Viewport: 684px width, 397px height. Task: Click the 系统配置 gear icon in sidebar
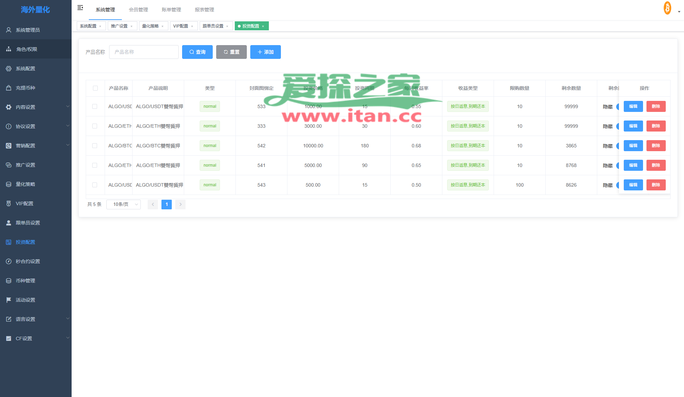coord(9,69)
